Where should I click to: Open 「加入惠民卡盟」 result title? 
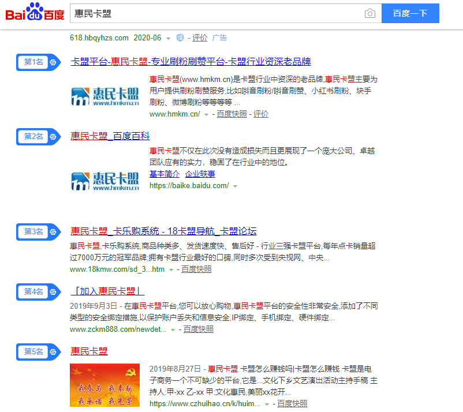(x=107, y=291)
